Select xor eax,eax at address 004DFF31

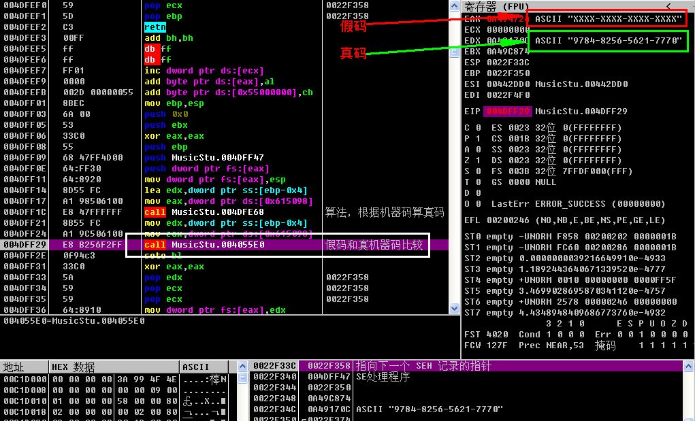click(174, 267)
